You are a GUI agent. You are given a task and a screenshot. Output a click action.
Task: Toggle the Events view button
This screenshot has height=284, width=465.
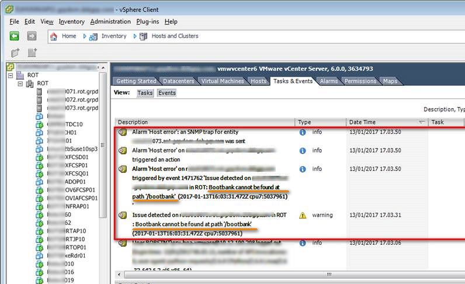click(167, 93)
